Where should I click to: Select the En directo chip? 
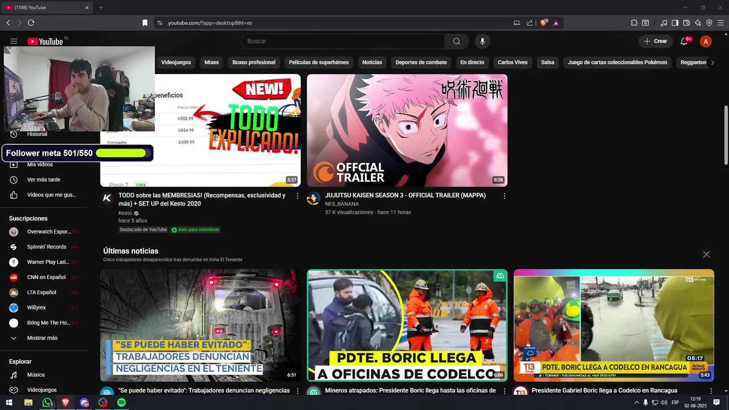tap(472, 63)
